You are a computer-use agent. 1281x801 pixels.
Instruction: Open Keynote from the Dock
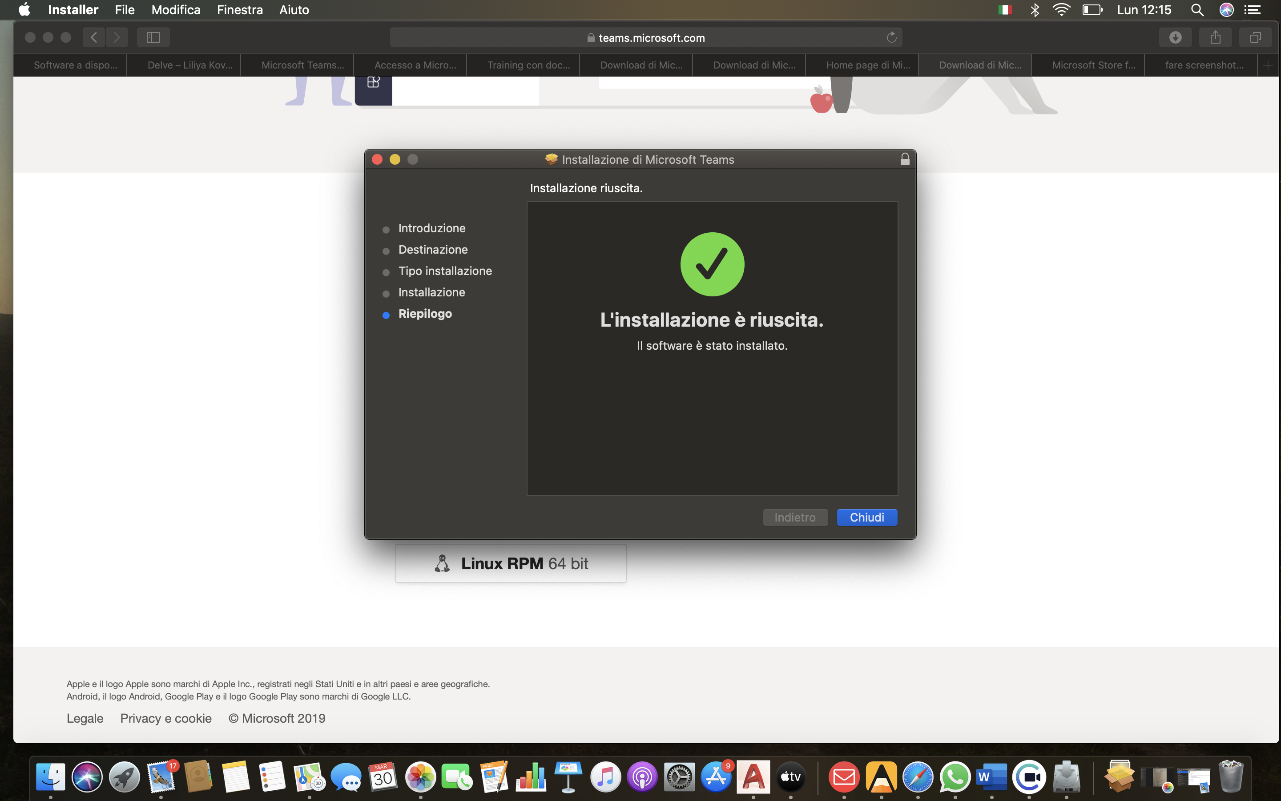point(568,777)
